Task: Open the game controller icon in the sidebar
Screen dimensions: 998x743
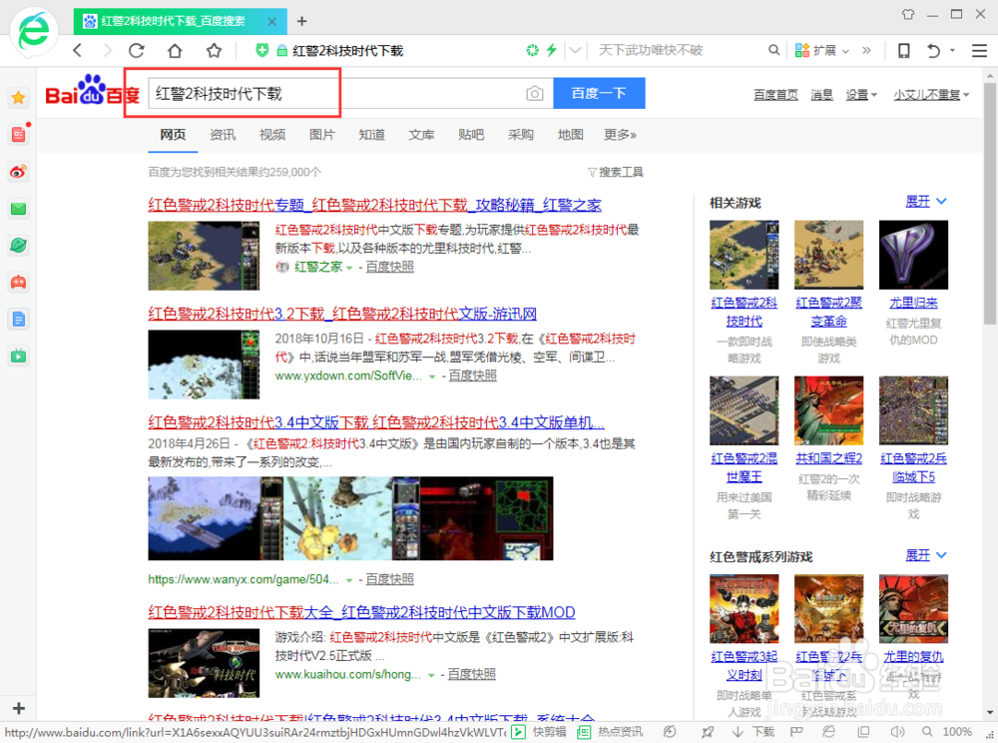Action: (x=18, y=282)
